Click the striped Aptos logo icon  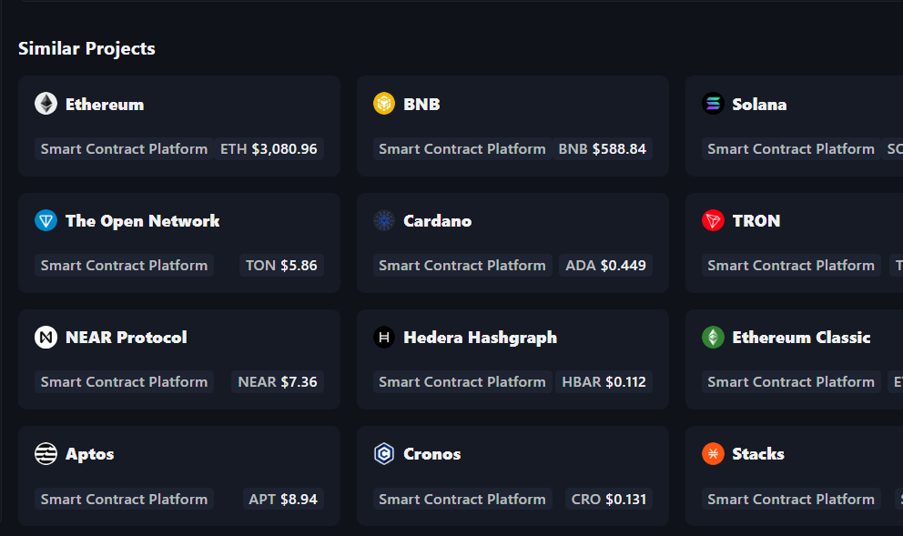46,454
